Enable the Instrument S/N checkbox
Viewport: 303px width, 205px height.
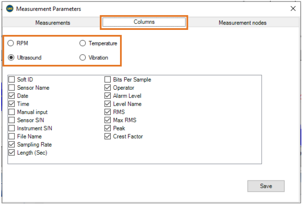(x=12, y=128)
